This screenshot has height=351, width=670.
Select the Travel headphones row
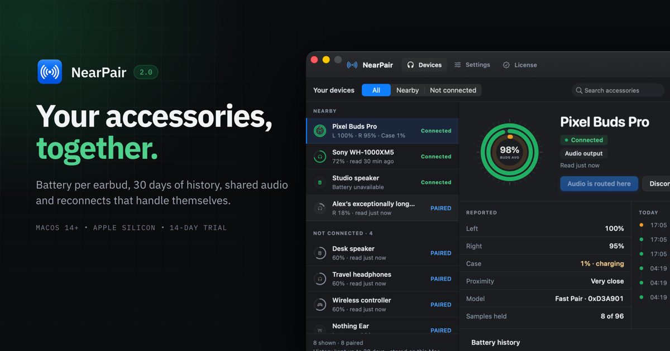pyautogui.click(x=382, y=279)
